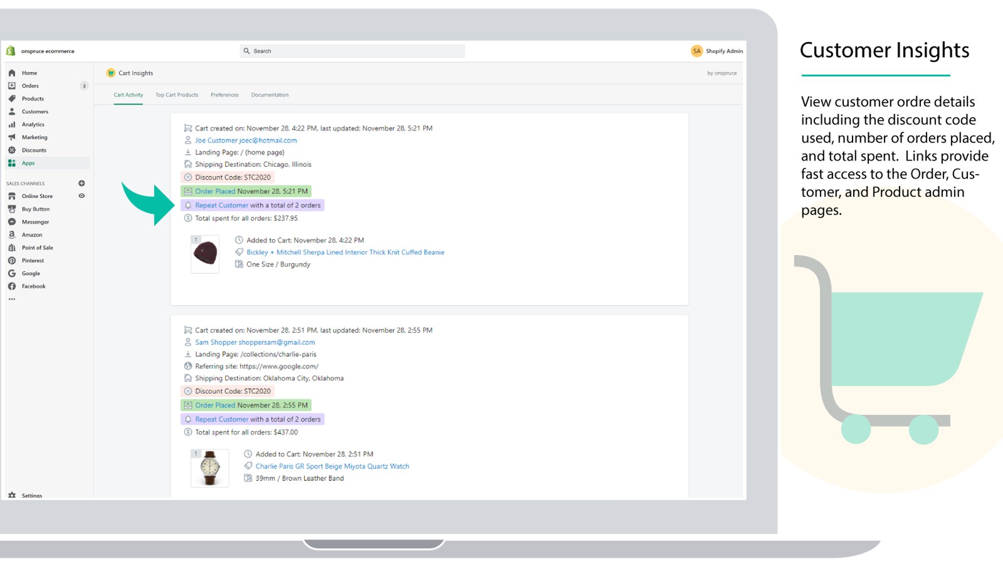1003x564 pixels.
Task: View online store with eye icon
Action: (x=81, y=196)
